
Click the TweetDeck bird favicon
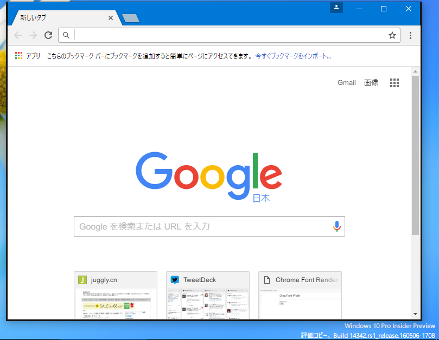175,280
